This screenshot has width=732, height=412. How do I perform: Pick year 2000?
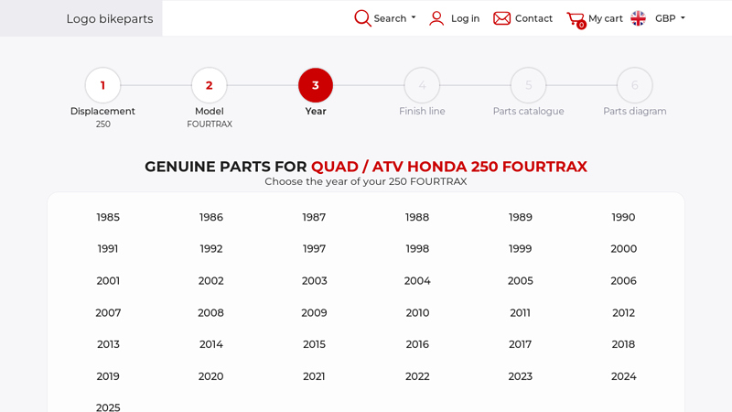[623, 249]
